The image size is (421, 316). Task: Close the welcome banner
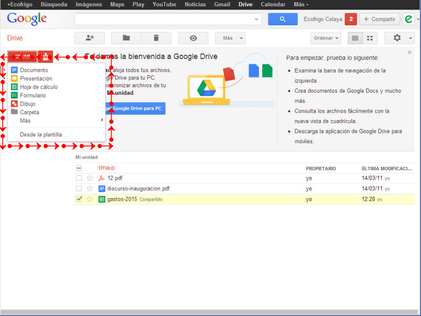409,52
